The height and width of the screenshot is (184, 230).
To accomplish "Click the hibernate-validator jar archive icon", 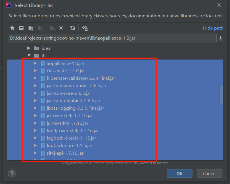I will 43,78.
